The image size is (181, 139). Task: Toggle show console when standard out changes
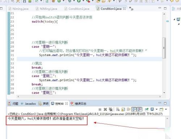134,109
